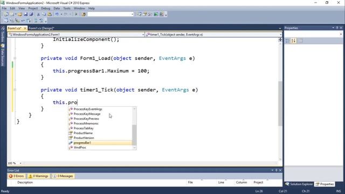Sort the Error List by Project column
345x194 pixels.
click(258, 182)
